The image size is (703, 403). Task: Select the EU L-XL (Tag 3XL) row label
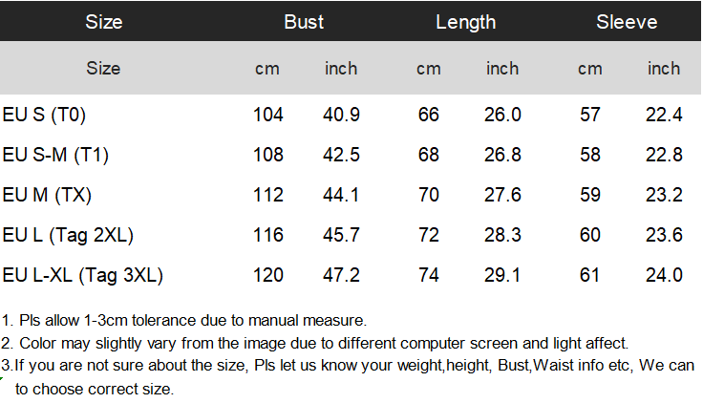click(x=82, y=275)
